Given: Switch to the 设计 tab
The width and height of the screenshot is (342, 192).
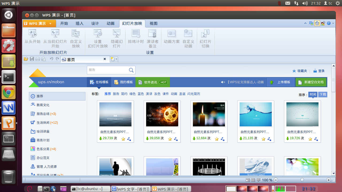Looking at the screenshot, I should 95,23.
